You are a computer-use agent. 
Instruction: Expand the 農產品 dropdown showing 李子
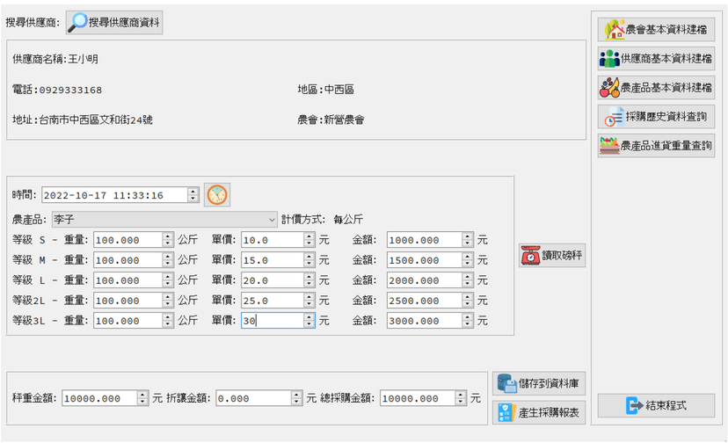pos(164,219)
